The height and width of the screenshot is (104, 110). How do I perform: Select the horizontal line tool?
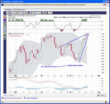[x=12, y=13]
